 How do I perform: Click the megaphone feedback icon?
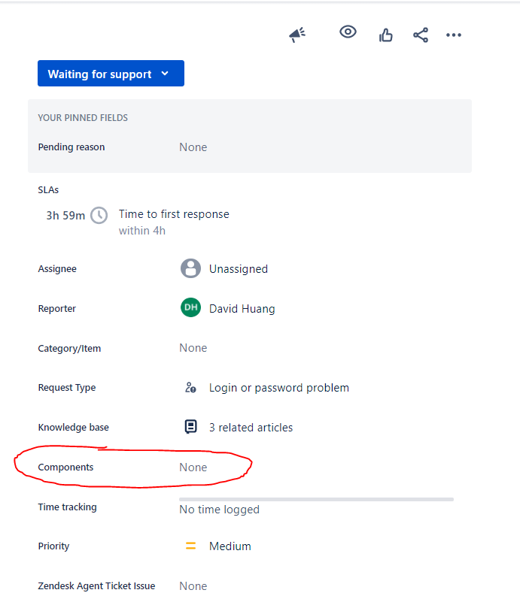pyautogui.click(x=297, y=35)
